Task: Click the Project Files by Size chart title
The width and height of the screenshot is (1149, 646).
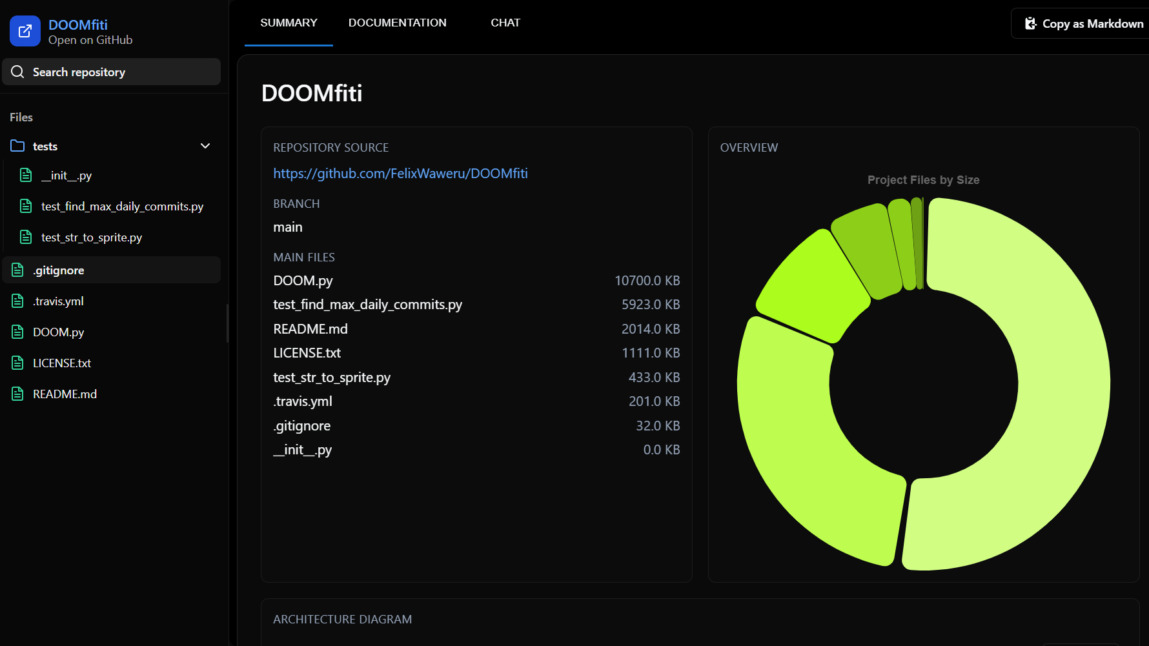Action: click(923, 179)
